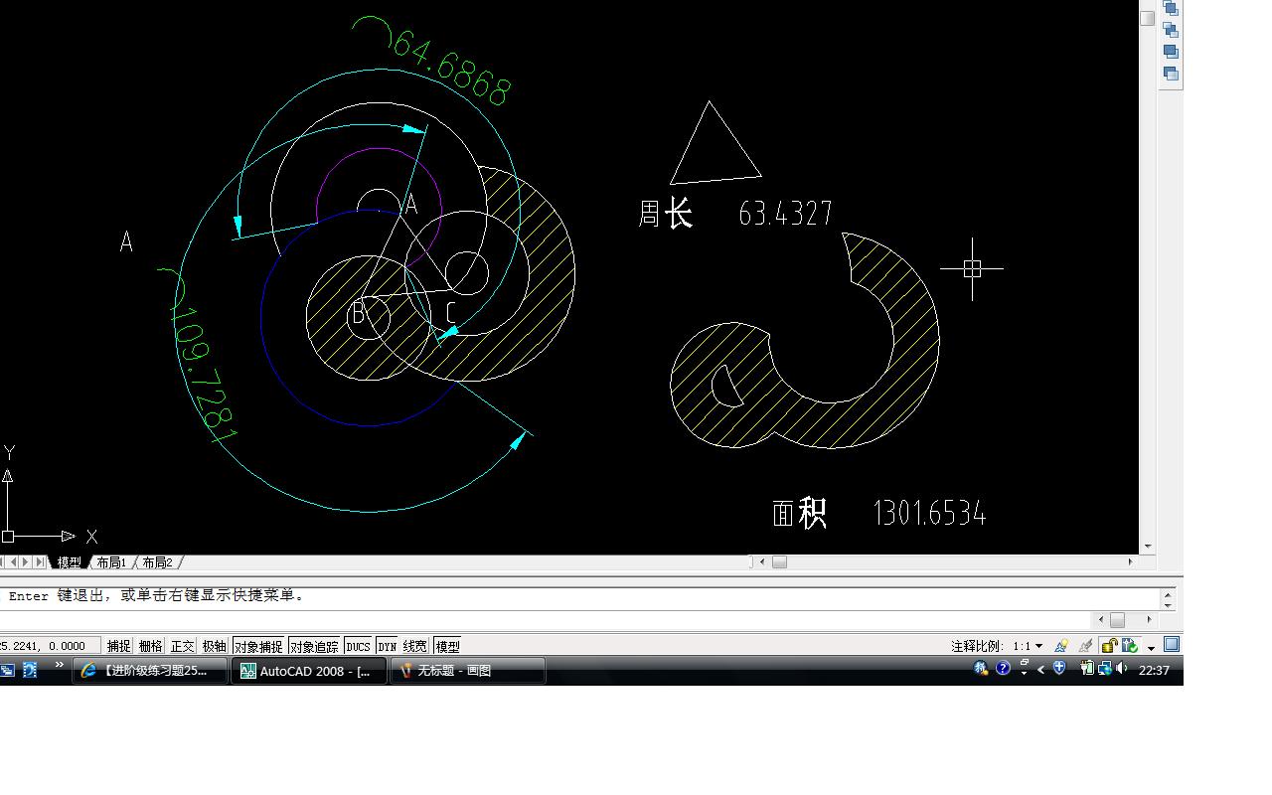Toggle auto-add annotation scales icon
The image size is (1272, 795).
click(x=1085, y=646)
